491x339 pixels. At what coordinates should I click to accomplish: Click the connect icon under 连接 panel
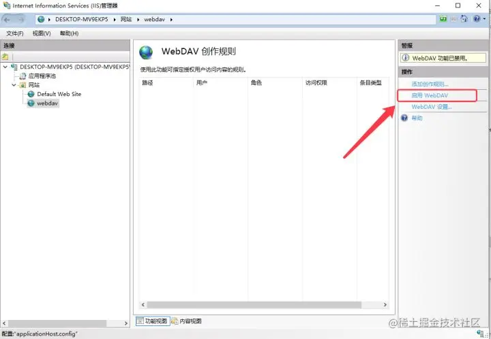(5, 56)
